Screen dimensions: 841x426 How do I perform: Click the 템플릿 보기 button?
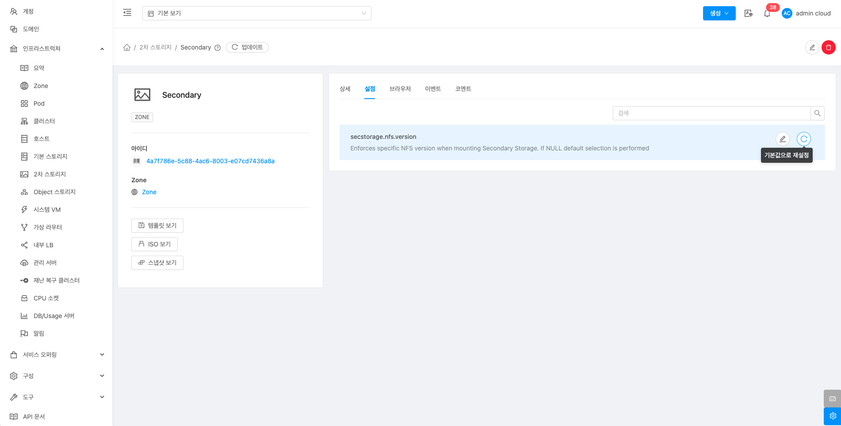(x=157, y=226)
